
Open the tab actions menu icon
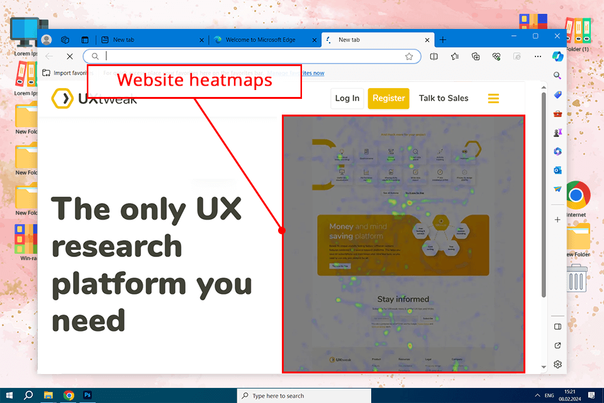point(85,39)
